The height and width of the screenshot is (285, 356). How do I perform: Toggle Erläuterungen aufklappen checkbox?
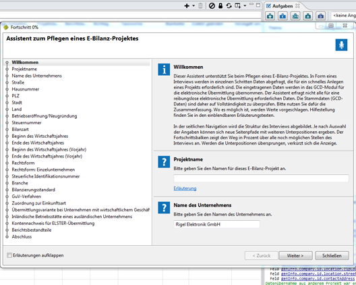(x=9, y=255)
